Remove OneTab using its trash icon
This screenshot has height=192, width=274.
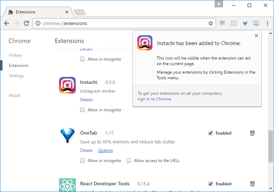[252, 133]
